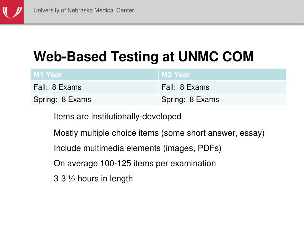Click the word COM in the slide title
The height and width of the screenshot is (228, 304).
[x=238, y=56]
